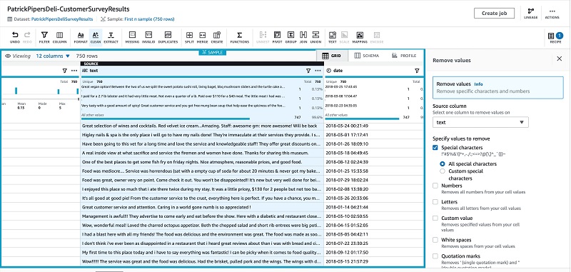Close the Remove values panel
571x272 pixels.
[x=560, y=59]
